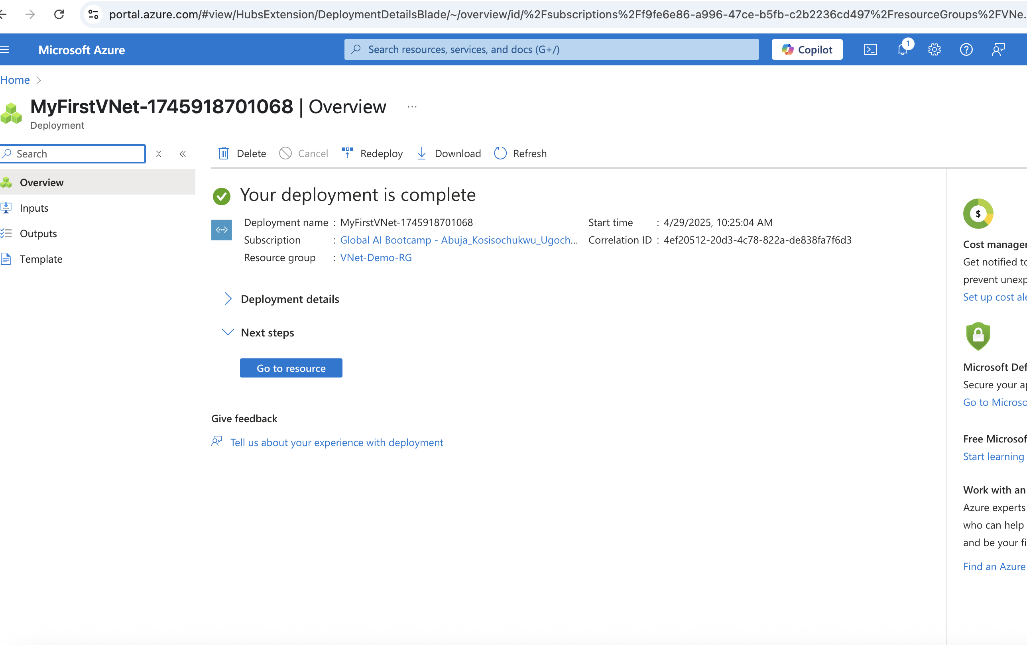The height and width of the screenshot is (645, 1027).
Task: Collapse the sidebar with double chevron
Action: point(183,153)
